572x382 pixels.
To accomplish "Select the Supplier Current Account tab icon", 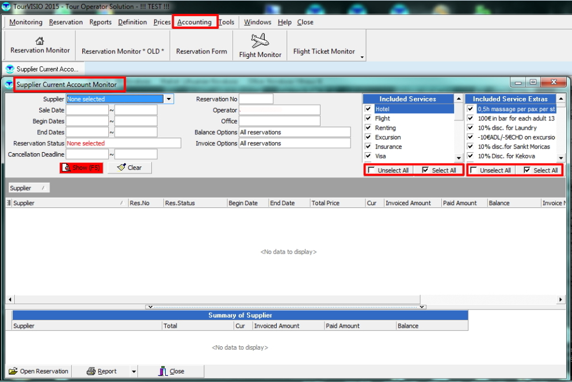I will click(10, 69).
